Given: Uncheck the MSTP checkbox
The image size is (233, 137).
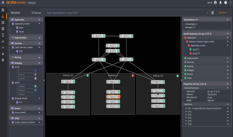Looking at the screenshot, I should pos(13,83).
